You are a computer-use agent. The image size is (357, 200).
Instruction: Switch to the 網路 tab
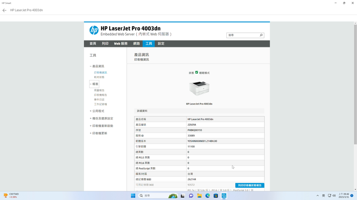point(136,43)
